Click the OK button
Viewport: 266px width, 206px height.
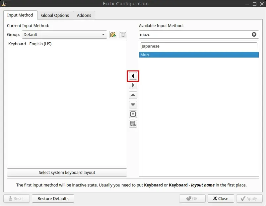tap(192, 198)
